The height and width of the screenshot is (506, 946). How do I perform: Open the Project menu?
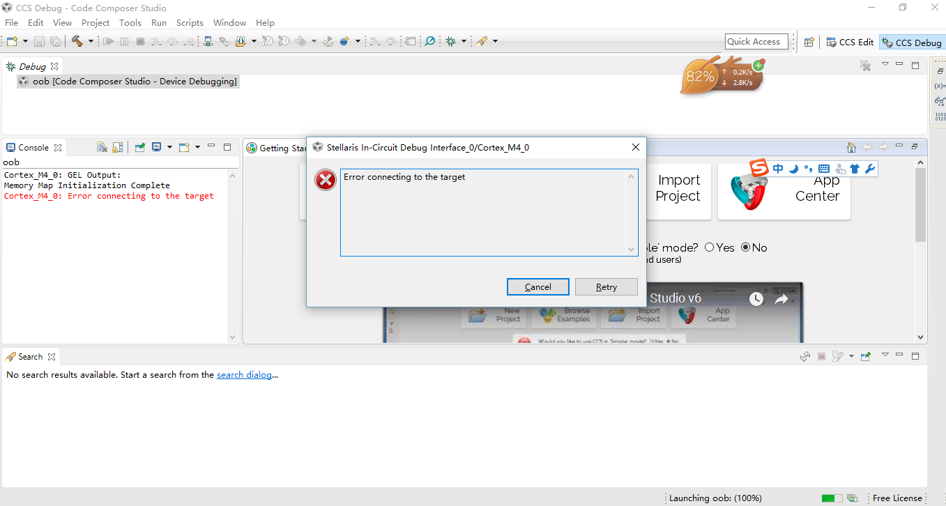[x=96, y=23]
